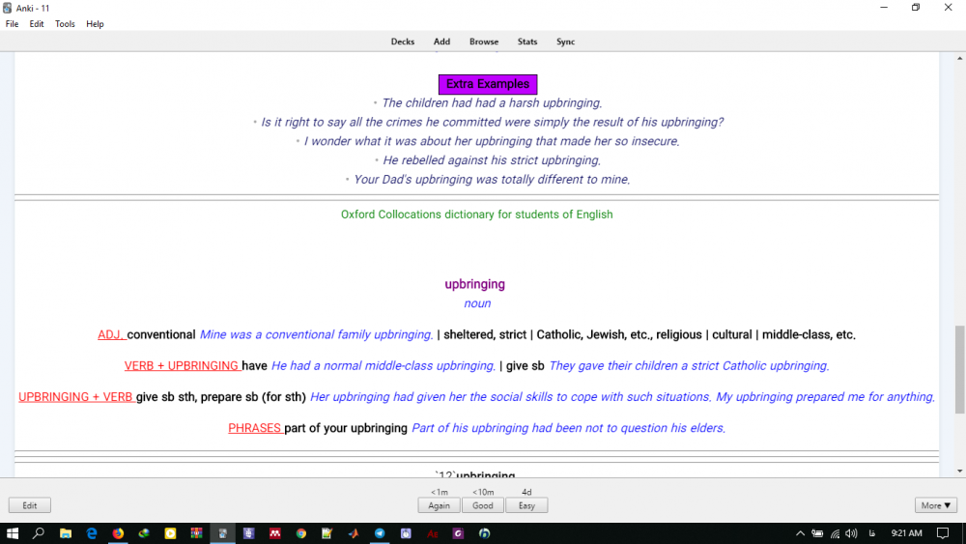This screenshot has width=966, height=544.
Task: Click the Edit card button
Action: 30,505
